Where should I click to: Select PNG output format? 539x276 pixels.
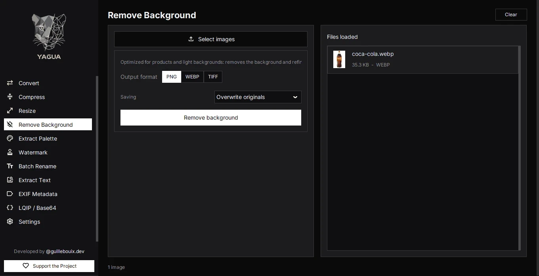pos(172,77)
